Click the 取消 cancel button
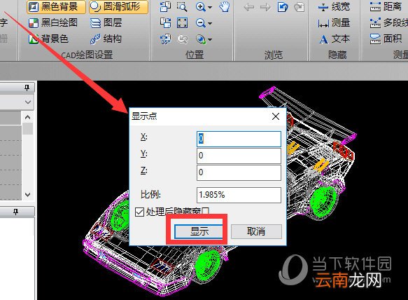Viewport: 408px width, 300px height. (x=256, y=231)
